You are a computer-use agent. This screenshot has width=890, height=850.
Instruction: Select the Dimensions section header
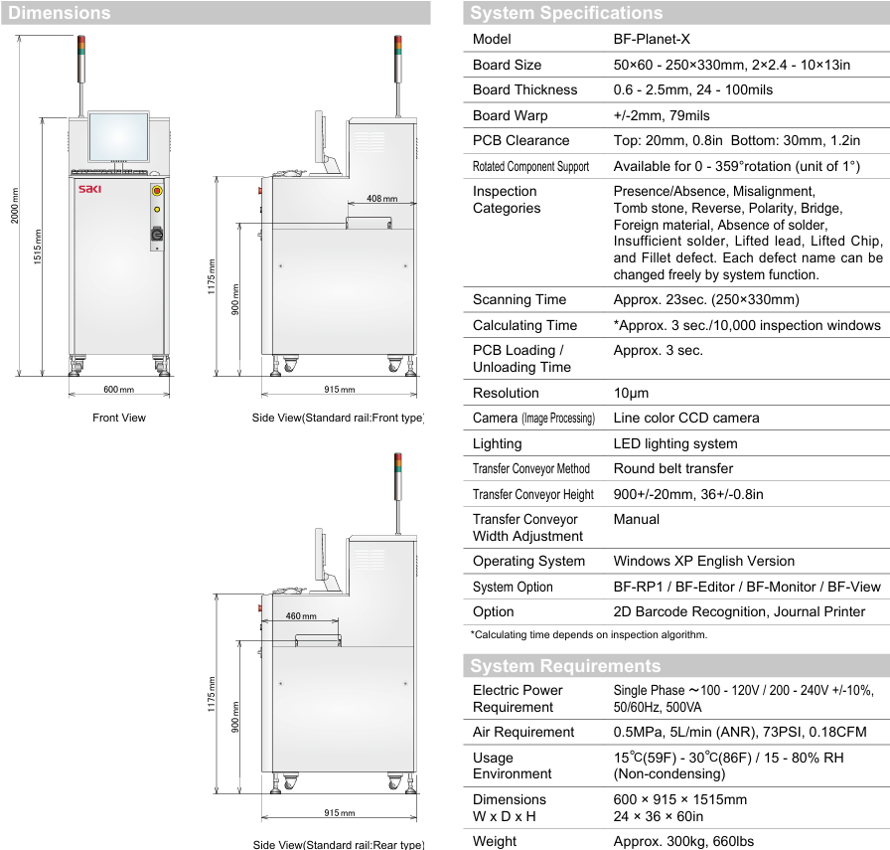pyautogui.click(x=60, y=13)
